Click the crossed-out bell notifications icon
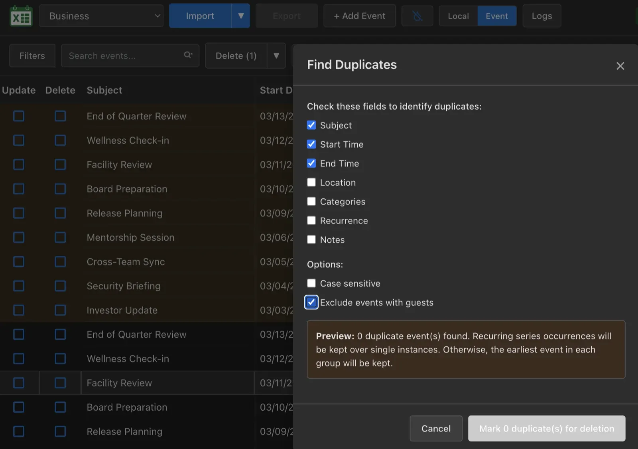The width and height of the screenshot is (638, 449). (417, 16)
